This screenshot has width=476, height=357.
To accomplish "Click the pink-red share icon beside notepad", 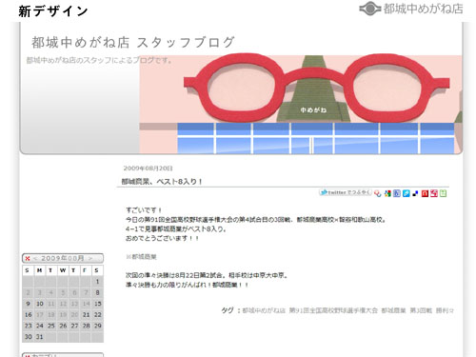I will [x=434, y=193].
